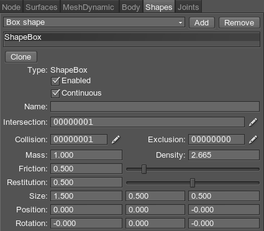Click the second Rotation field
Image resolution: width=264 pixels, height=231 pixels.
pos(155,224)
